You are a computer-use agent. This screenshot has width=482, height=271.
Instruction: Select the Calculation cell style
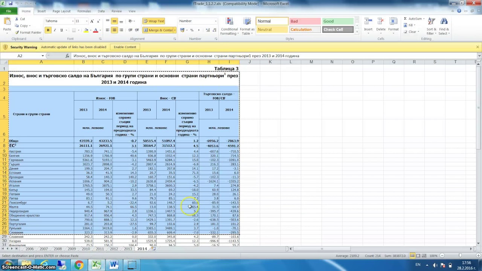(304, 29)
